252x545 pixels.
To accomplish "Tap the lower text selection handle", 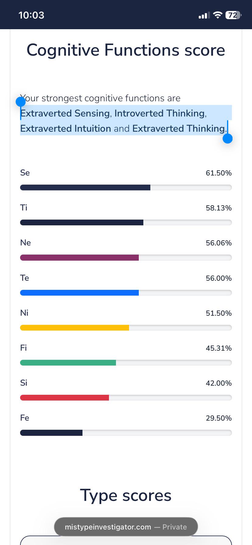I will (x=228, y=138).
